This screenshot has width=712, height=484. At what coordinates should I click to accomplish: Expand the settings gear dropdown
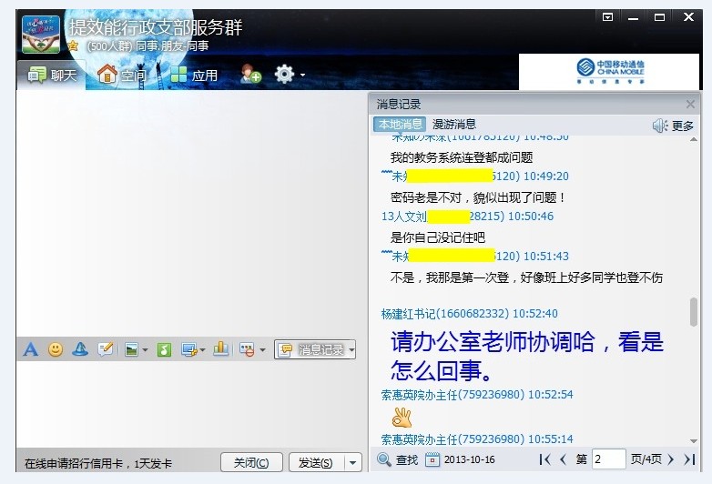(302, 76)
